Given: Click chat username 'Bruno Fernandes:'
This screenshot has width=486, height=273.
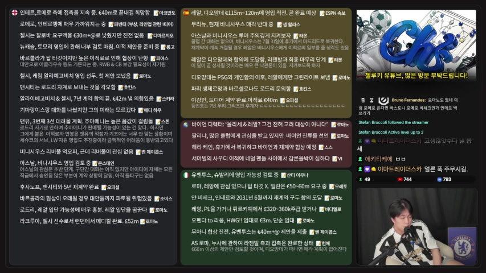Looking at the screenshot, I should (409, 100).
